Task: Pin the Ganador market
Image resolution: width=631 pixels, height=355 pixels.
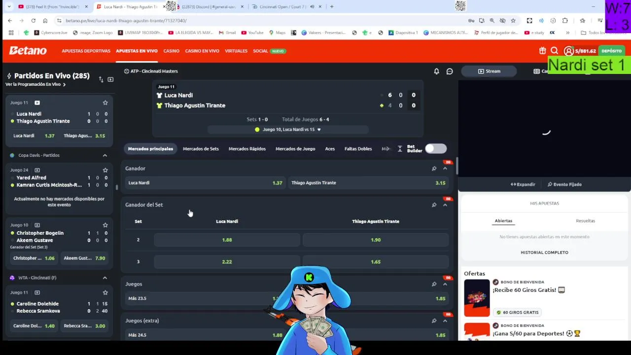Action: click(x=434, y=169)
